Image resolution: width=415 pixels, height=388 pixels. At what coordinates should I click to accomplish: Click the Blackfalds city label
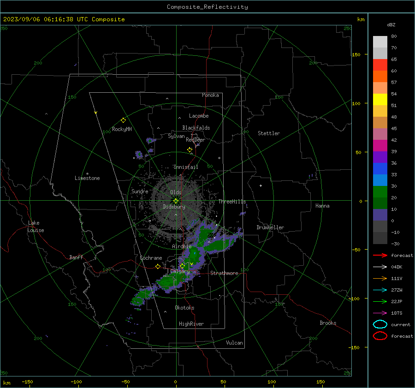click(196, 128)
